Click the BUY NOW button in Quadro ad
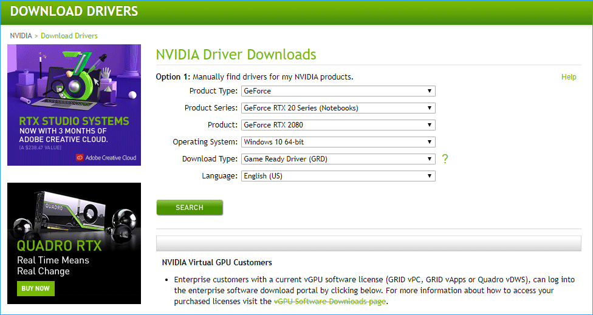Viewport: 593px width, 315px height. 36,288
